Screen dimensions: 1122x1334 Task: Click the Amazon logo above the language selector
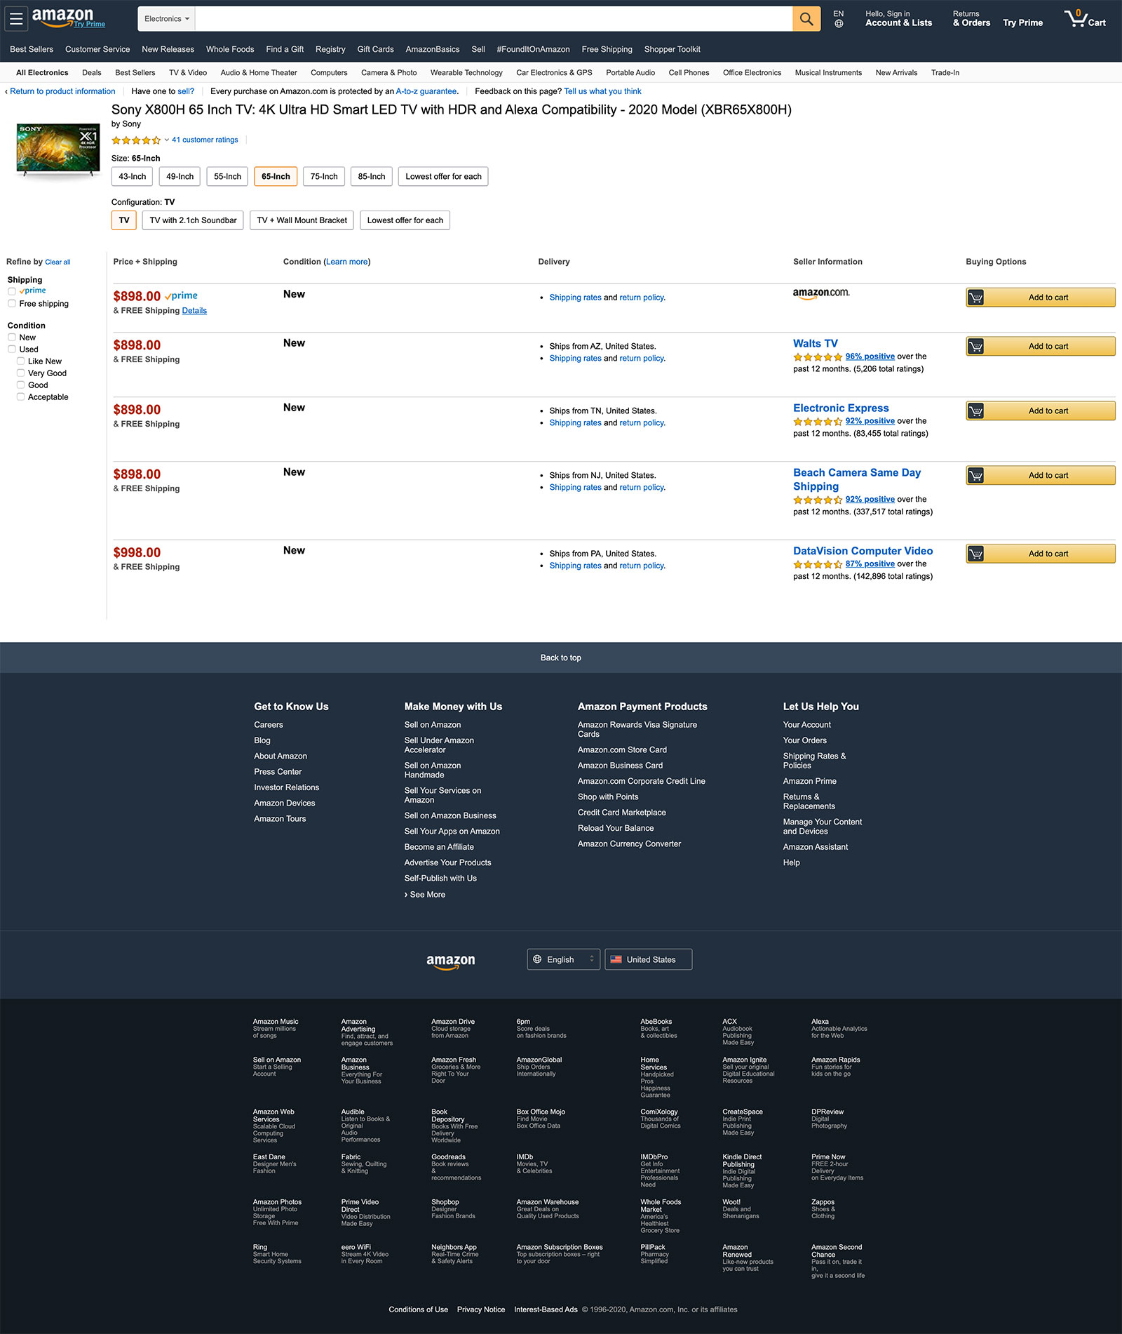(x=451, y=961)
